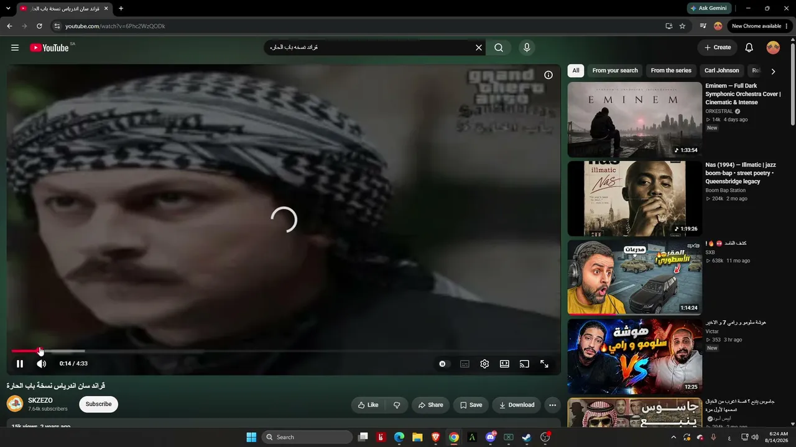Open Chrome media controls icon
796x447 pixels.
tap(703, 26)
